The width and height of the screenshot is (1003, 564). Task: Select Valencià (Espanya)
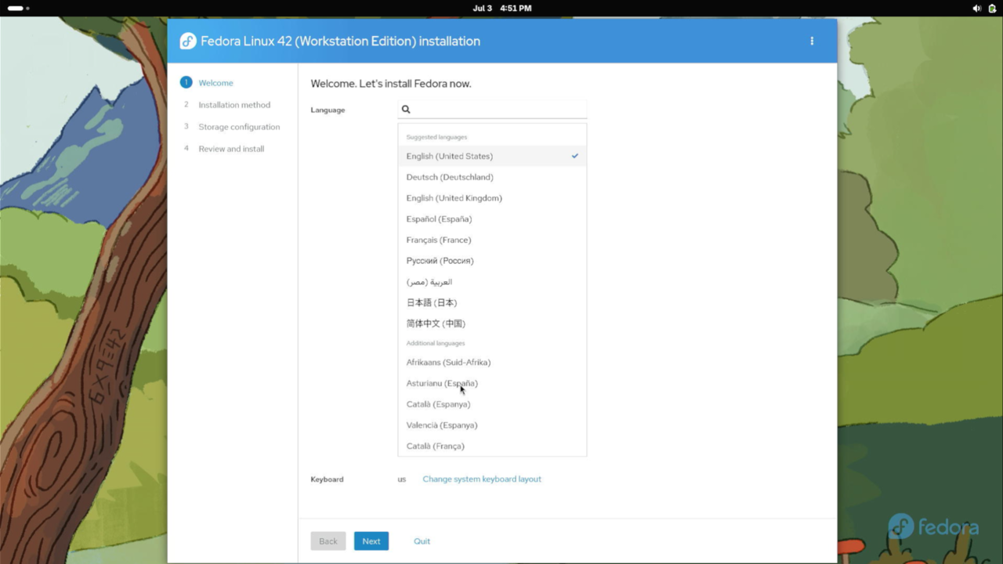[x=492, y=425]
